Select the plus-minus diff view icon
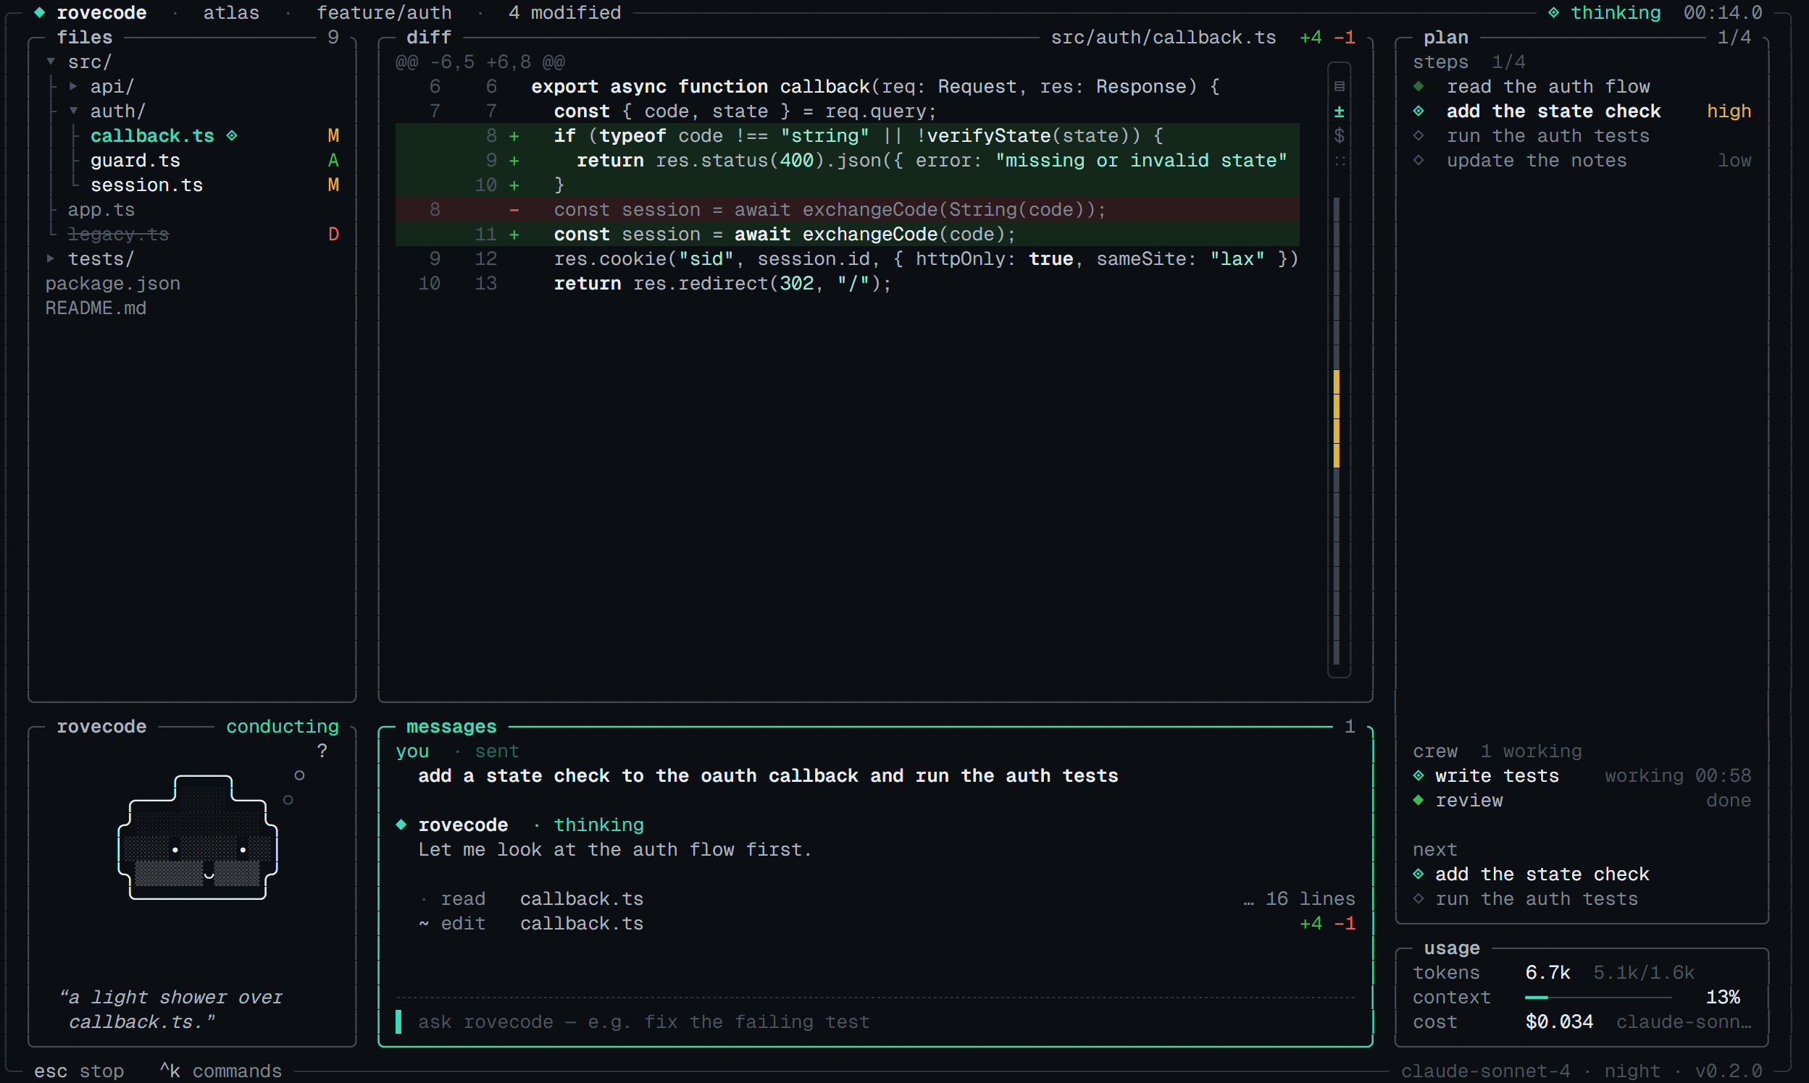1809x1083 pixels. (x=1339, y=111)
